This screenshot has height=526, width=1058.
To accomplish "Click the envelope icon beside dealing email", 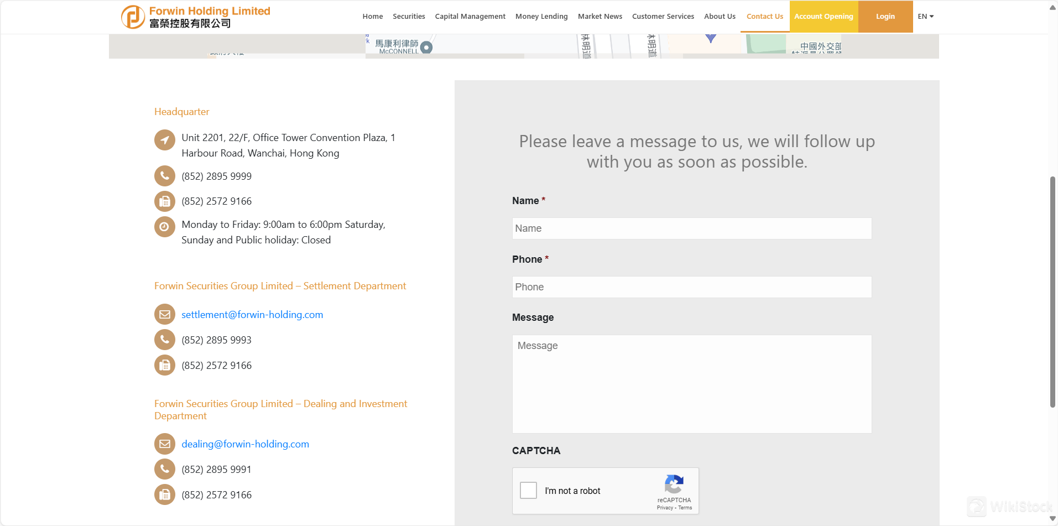I will coord(164,444).
